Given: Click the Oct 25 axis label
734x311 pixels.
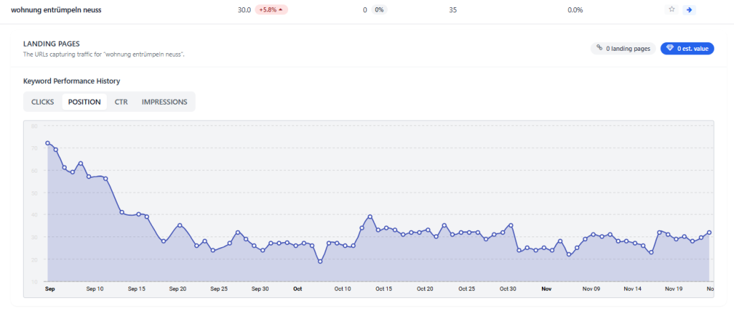Looking at the screenshot, I should [x=467, y=290].
